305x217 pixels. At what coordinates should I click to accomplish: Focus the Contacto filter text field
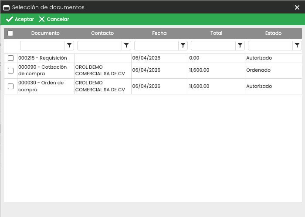[x=99, y=46]
